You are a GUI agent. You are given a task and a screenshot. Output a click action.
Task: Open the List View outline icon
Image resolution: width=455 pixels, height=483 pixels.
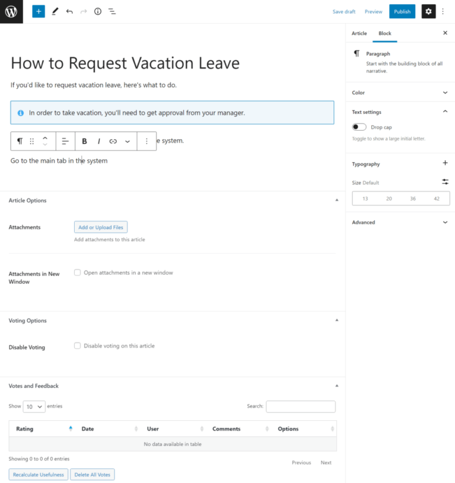coord(112,11)
